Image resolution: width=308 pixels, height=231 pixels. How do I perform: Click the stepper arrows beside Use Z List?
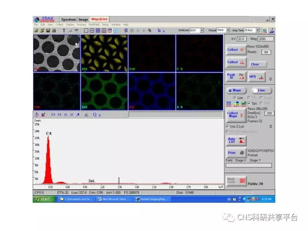click(271, 126)
